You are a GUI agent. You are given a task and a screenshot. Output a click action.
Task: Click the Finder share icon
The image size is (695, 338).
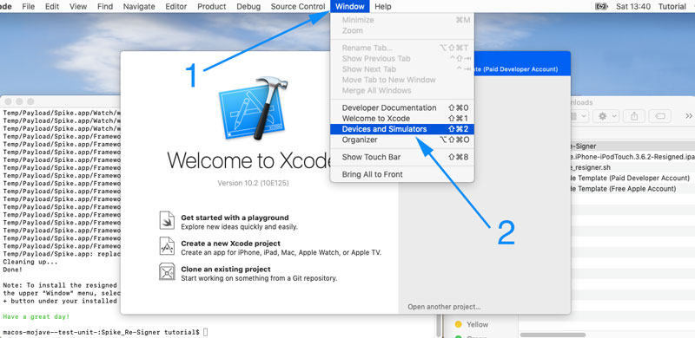(634, 116)
